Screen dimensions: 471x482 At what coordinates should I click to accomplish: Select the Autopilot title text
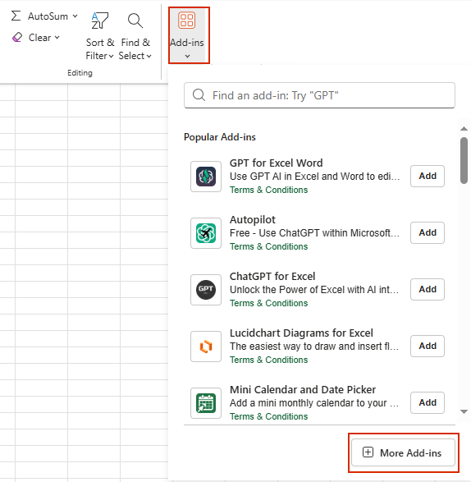tap(253, 220)
